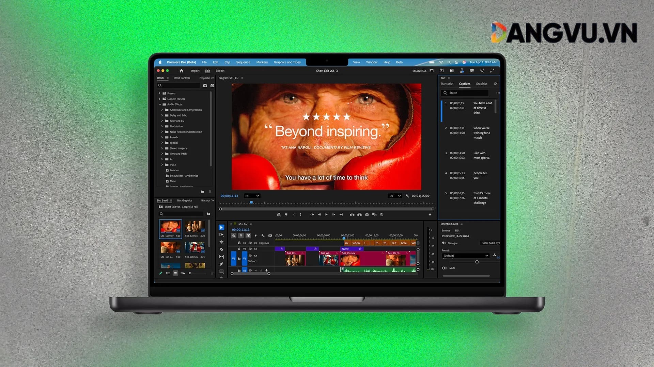Viewport: 654px width, 367px height.
Task: Mute audio track A1 with M
Action: point(255,270)
